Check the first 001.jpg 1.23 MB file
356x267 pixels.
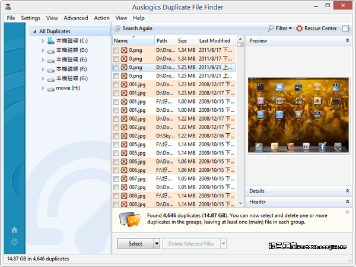[x=116, y=84]
